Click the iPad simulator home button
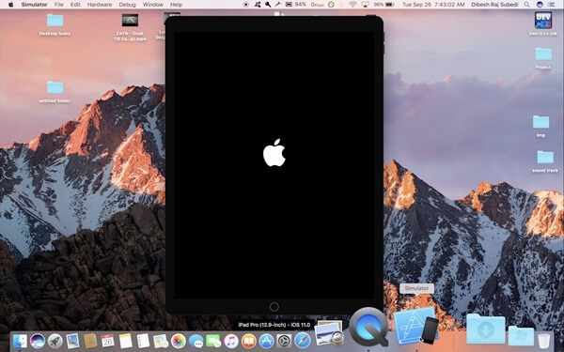This screenshot has width=564, height=352. pos(274,306)
